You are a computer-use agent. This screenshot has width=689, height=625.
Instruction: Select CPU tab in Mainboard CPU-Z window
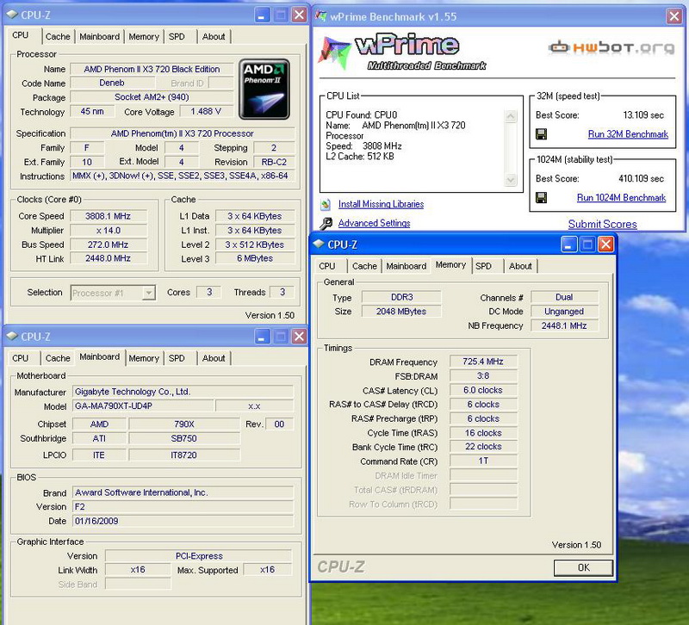click(x=20, y=358)
